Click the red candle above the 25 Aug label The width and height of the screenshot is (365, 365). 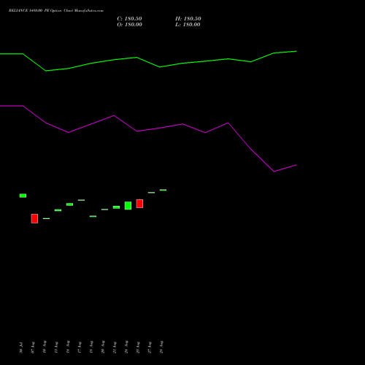coord(139,204)
